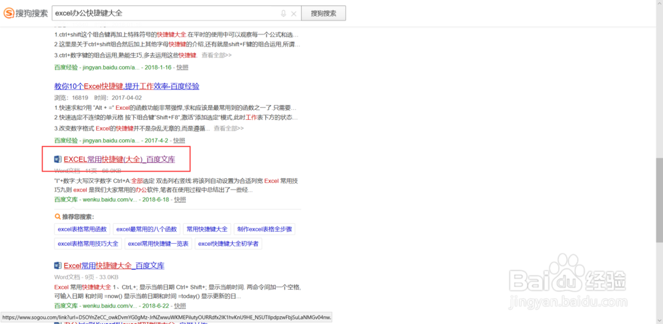Viewport: 663px width, 324px height.
Task: Open 快照 of the 2018-6-22 result
Action: (180, 305)
